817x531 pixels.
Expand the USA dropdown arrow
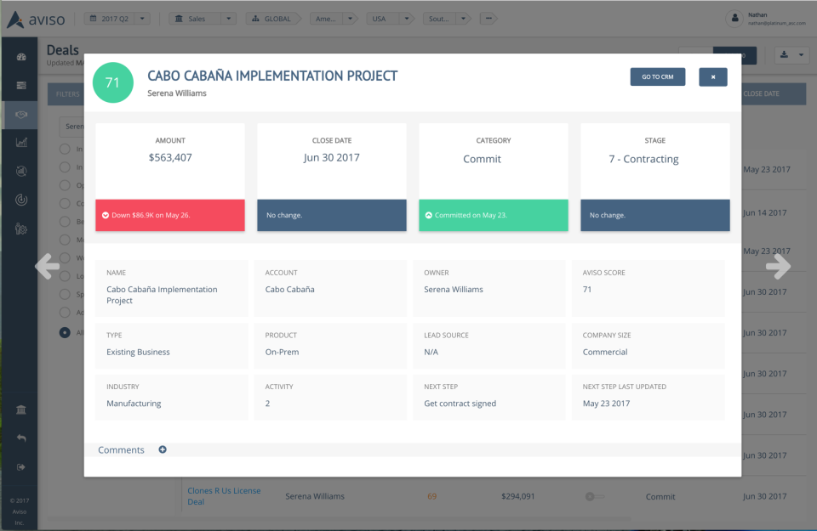point(407,19)
